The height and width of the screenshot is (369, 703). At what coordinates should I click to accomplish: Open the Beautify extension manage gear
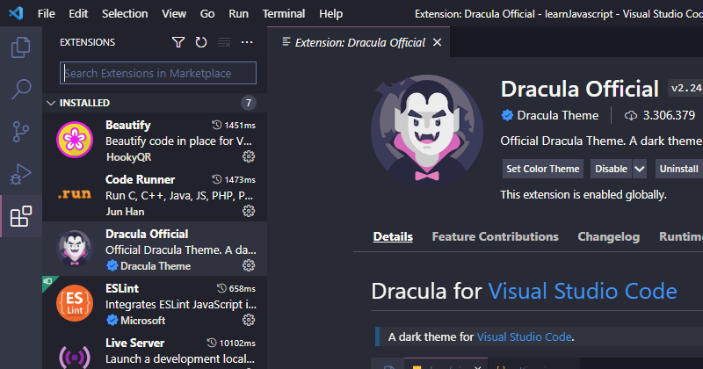point(249,156)
